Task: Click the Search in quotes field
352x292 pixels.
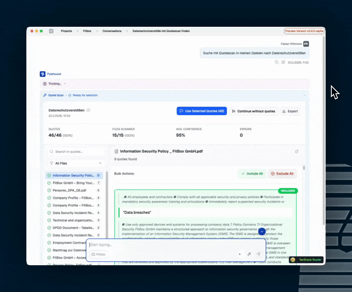Action: (75, 152)
